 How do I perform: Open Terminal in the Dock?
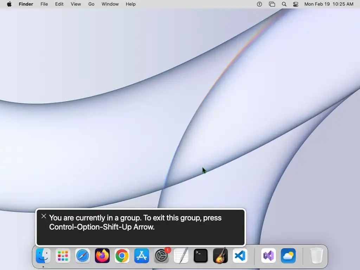click(201, 256)
